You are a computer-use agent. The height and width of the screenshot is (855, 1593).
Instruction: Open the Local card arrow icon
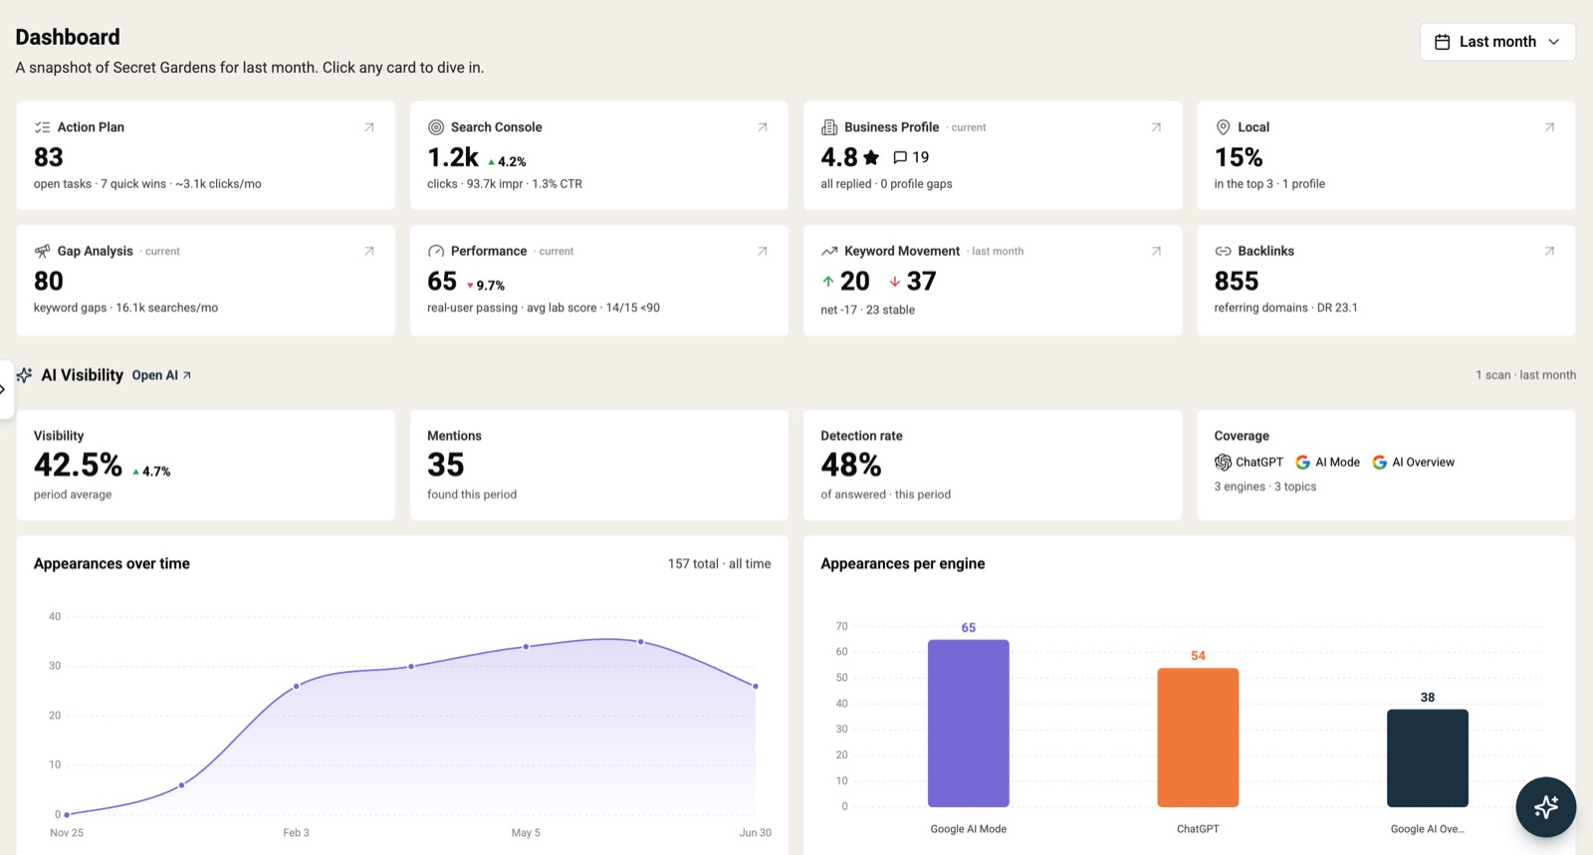click(1549, 127)
